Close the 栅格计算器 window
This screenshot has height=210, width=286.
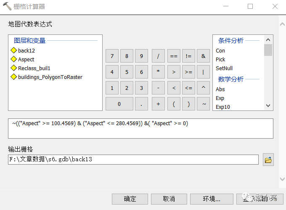pyautogui.click(x=275, y=6)
